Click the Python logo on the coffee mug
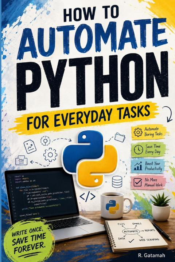The image size is (175, 262). pos(112,207)
